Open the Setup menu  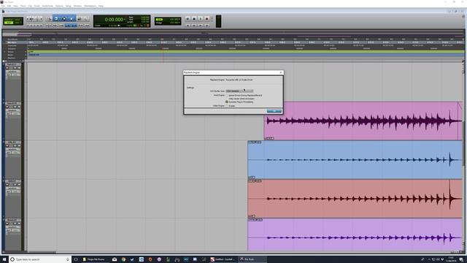(68, 6)
